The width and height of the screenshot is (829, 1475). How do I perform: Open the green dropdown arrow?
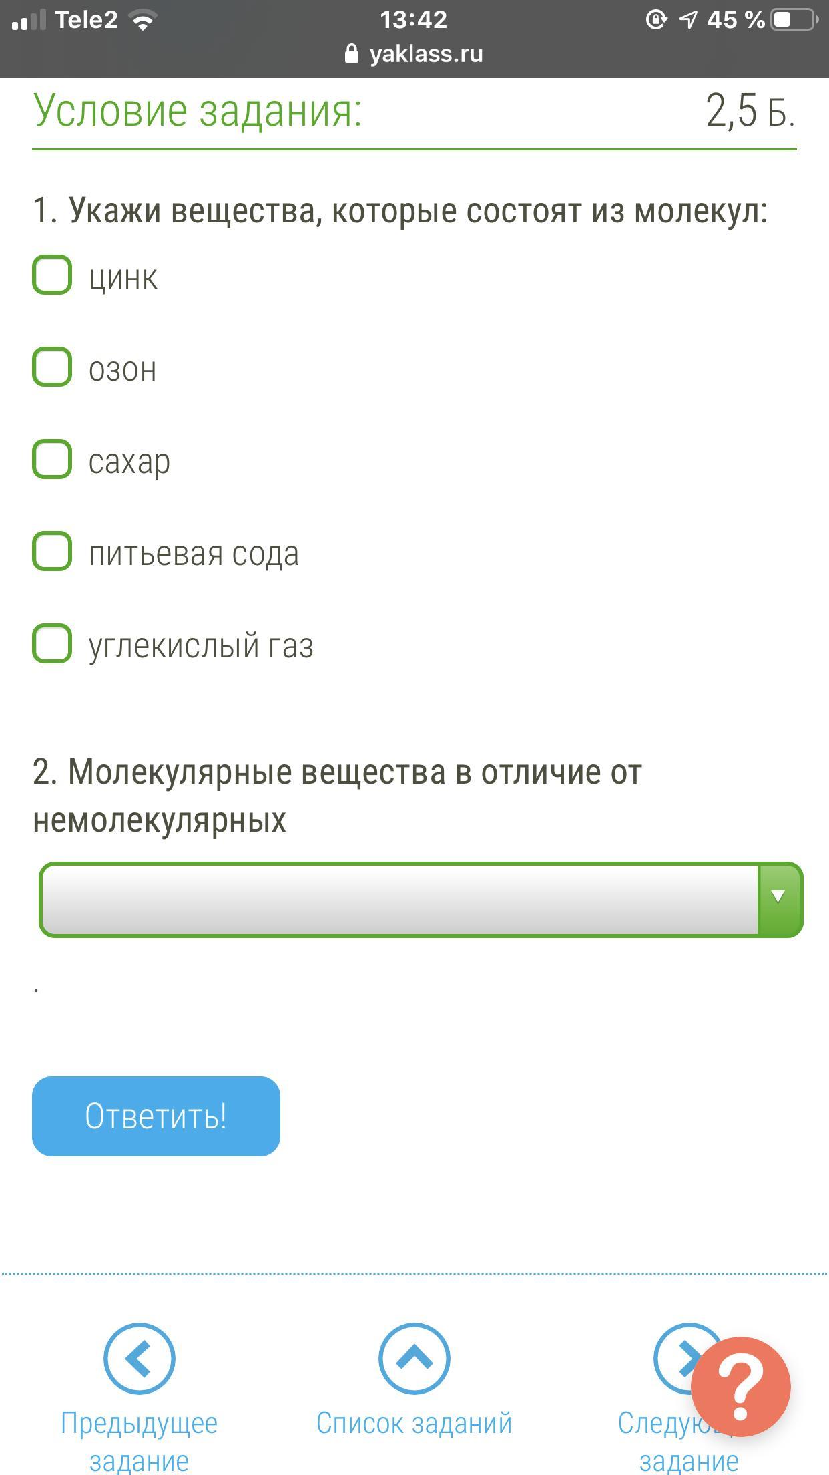coord(779,899)
